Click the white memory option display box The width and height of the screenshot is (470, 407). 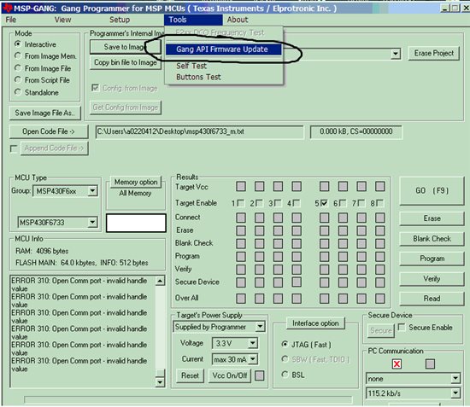pyautogui.click(x=136, y=223)
